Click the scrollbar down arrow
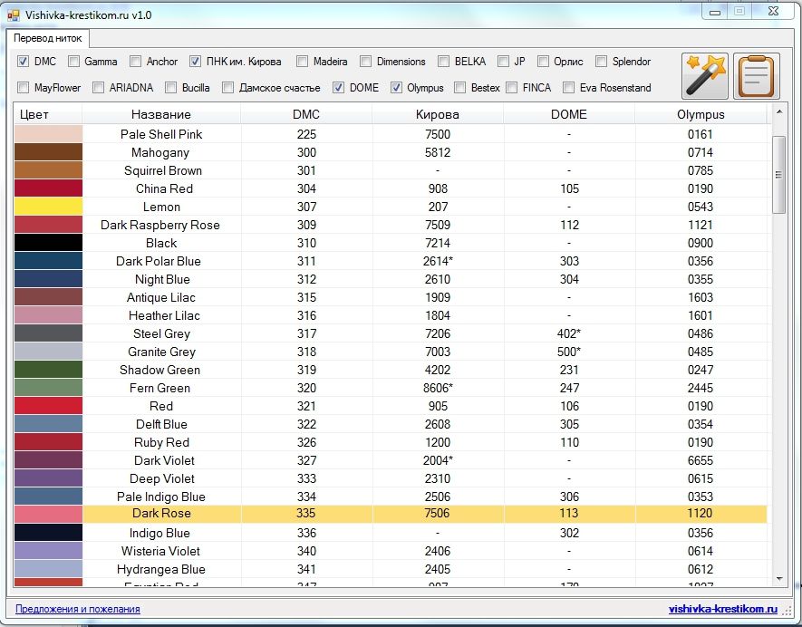The width and height of the screenshot is (802, 627). coord(779,579)
